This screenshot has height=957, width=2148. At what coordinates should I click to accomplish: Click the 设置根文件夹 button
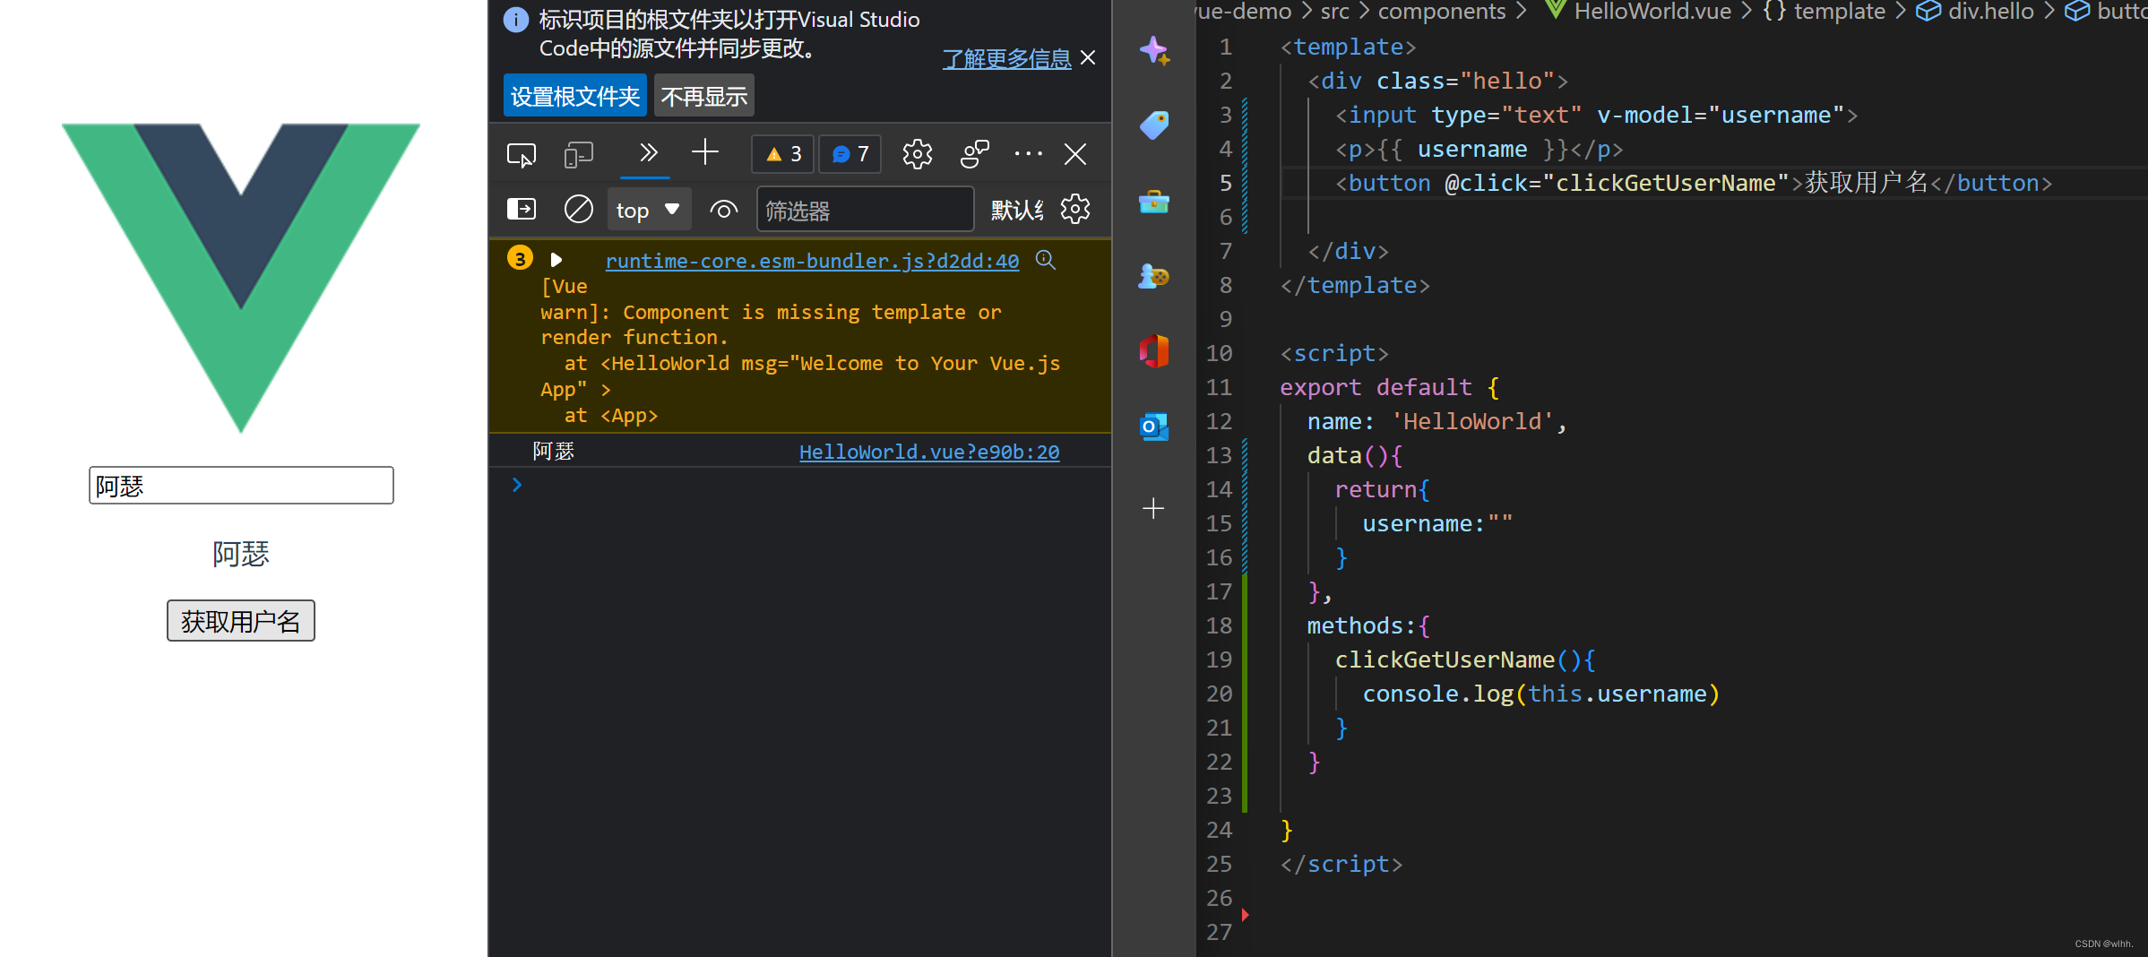[575, 96]
